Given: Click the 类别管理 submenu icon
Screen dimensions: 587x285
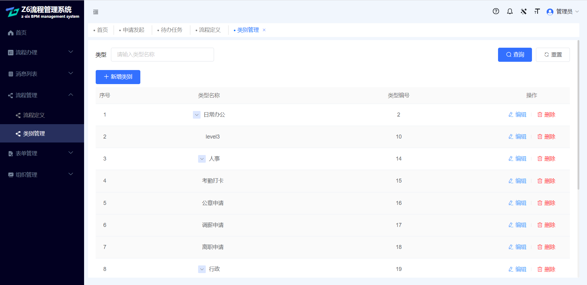Looking at the screenshot, I should pos(18,134).
